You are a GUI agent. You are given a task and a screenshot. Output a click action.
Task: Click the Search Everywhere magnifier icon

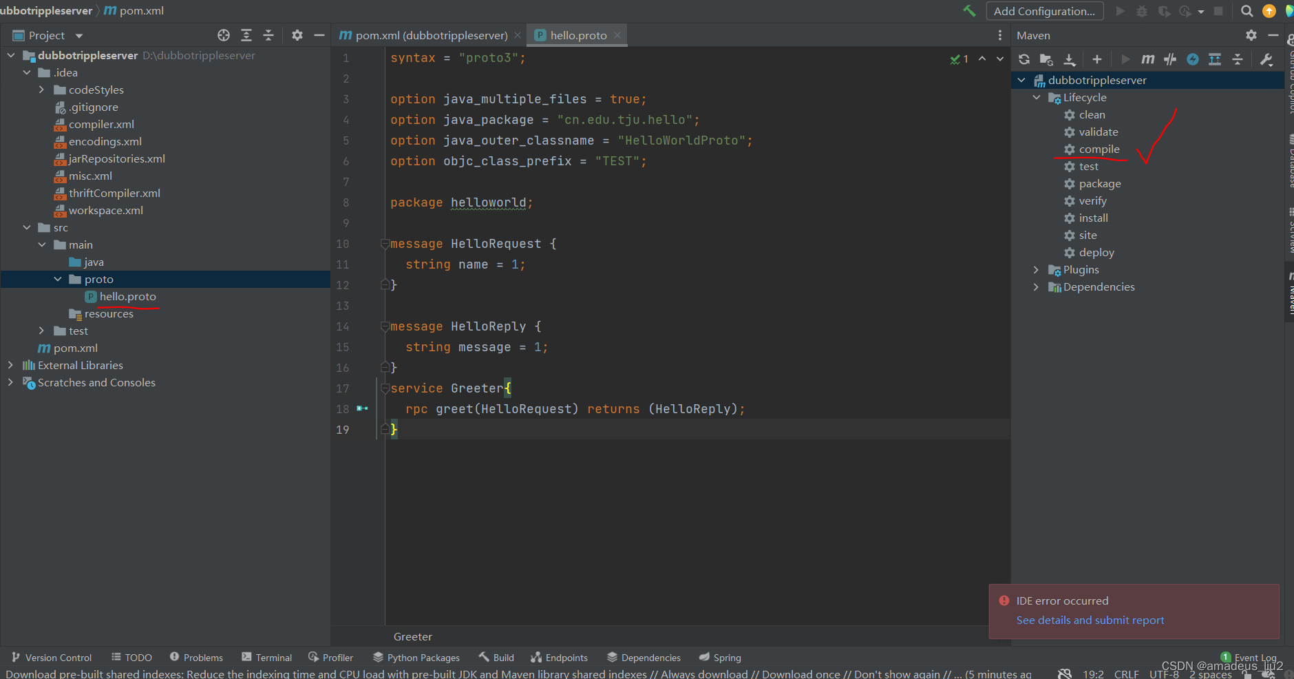[1247, 11]
